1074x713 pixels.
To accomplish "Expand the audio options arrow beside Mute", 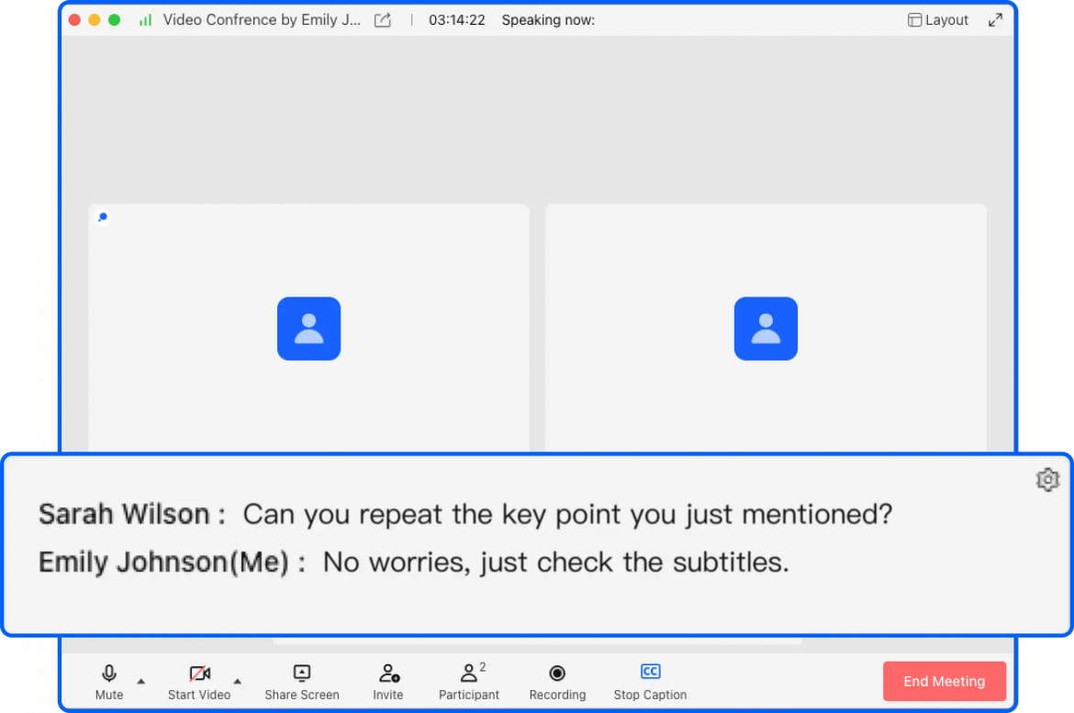I will click(x=140, y=681).
